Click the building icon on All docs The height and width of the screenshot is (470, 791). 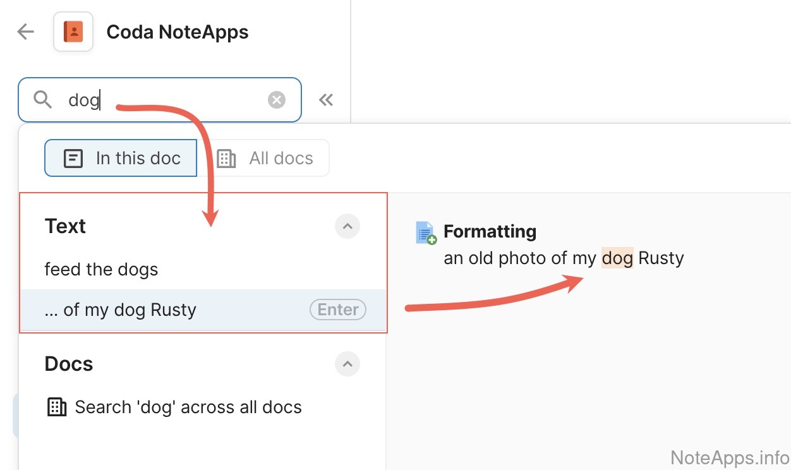click(x=226, y=158)
